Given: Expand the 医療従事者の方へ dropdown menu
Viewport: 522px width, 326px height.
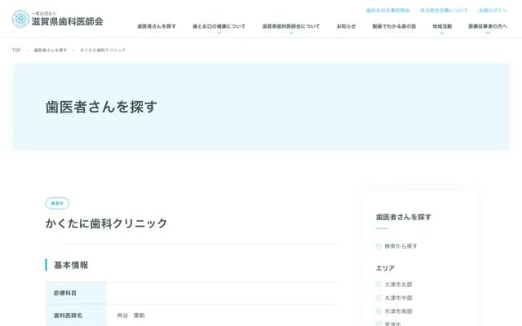Looking at the screenshot, I should point(488,26).
